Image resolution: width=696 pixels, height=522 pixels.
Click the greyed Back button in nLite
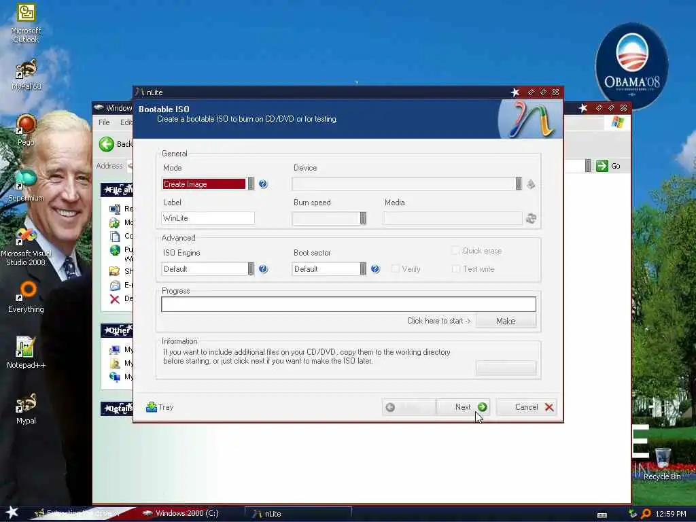(x=408, y=407)
